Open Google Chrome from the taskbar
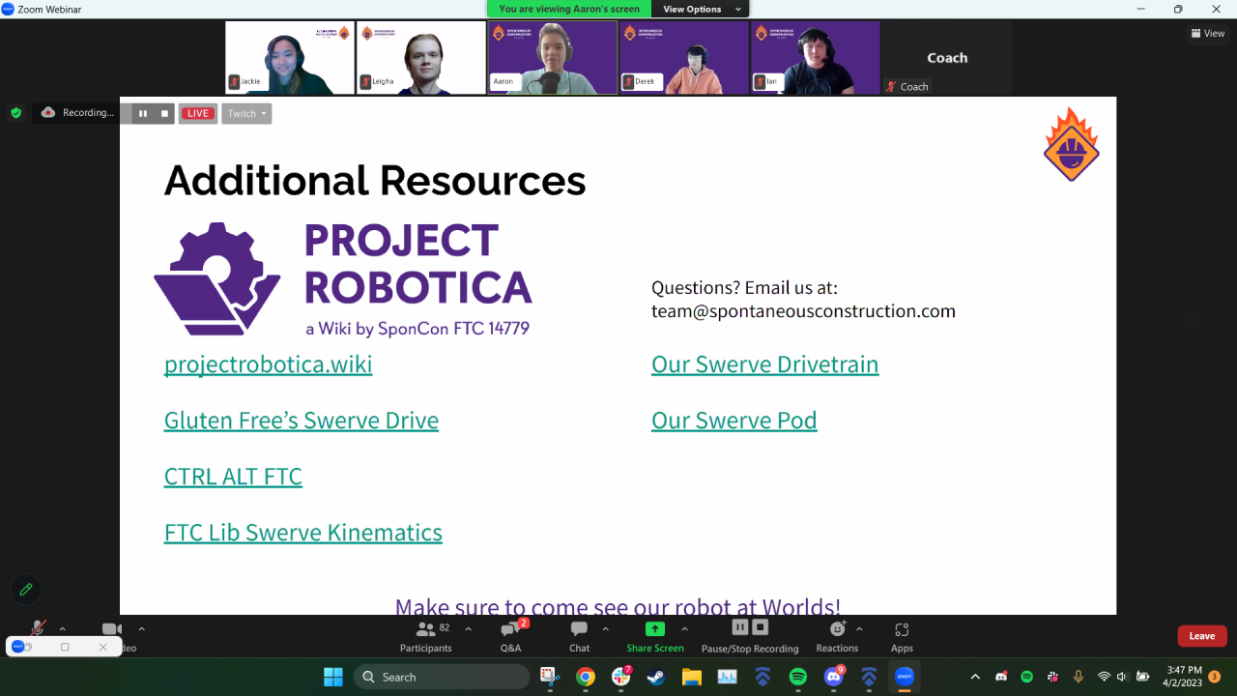The width and height of the screenshot is (1237, 696). (x=585, y=677)
